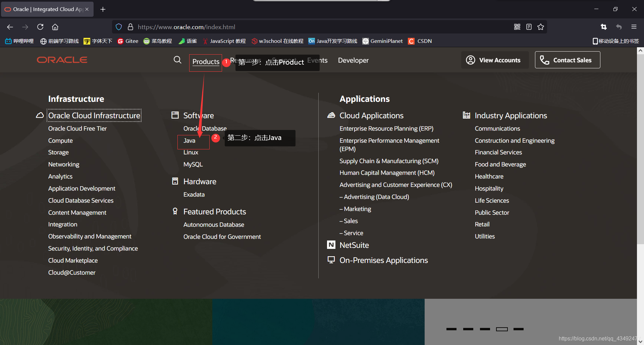The image size is (644, 345).
Task: Open the Utilities industry link
Action: click(x=485, y=236)
